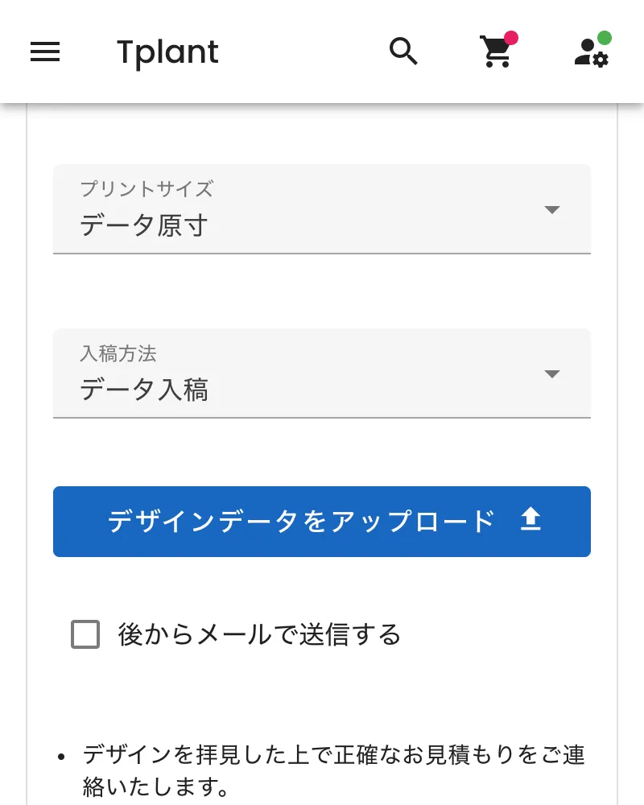644x805 pixels.
Task: Click the selected value データ原寸
Action: pos(144,225)
